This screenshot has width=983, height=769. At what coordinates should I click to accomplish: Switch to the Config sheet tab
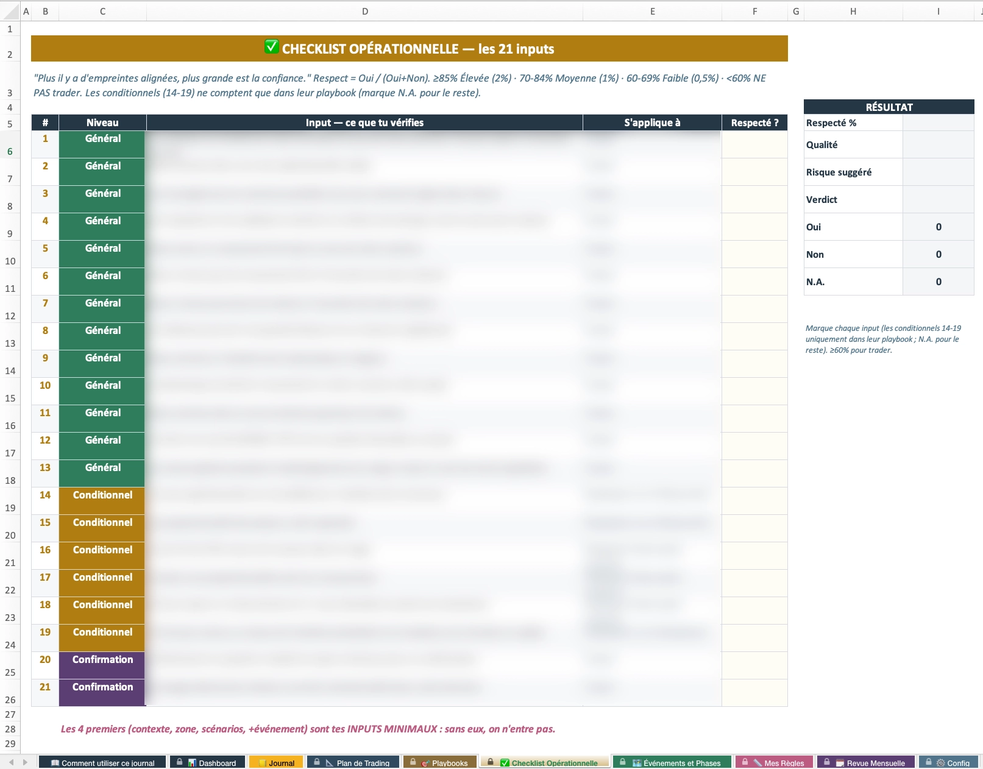949,763
